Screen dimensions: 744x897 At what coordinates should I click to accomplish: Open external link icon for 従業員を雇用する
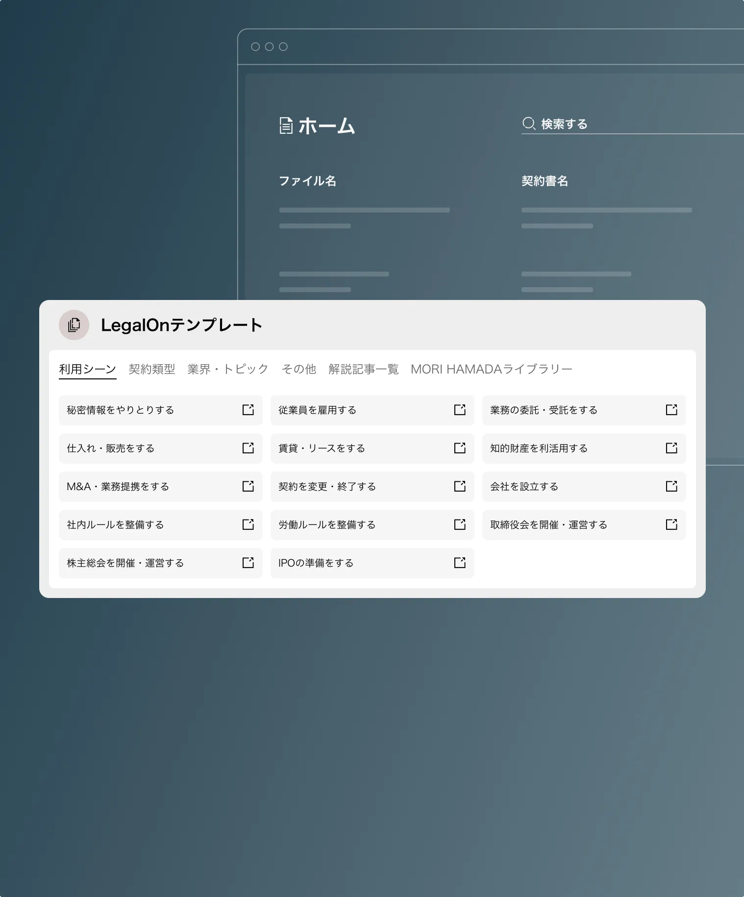(460, 410)
